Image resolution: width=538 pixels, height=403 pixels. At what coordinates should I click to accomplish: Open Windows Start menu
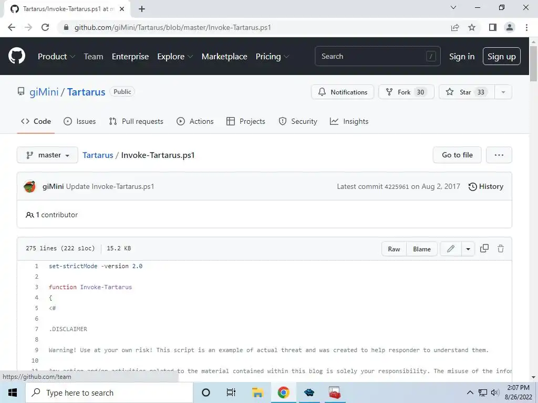(x=13, y=393)
